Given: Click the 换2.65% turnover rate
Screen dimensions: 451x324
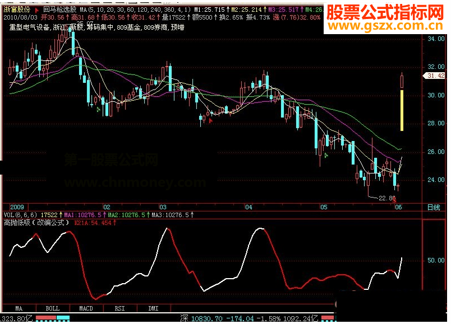Looking at the screenshot, I should (x=231, y=17).
